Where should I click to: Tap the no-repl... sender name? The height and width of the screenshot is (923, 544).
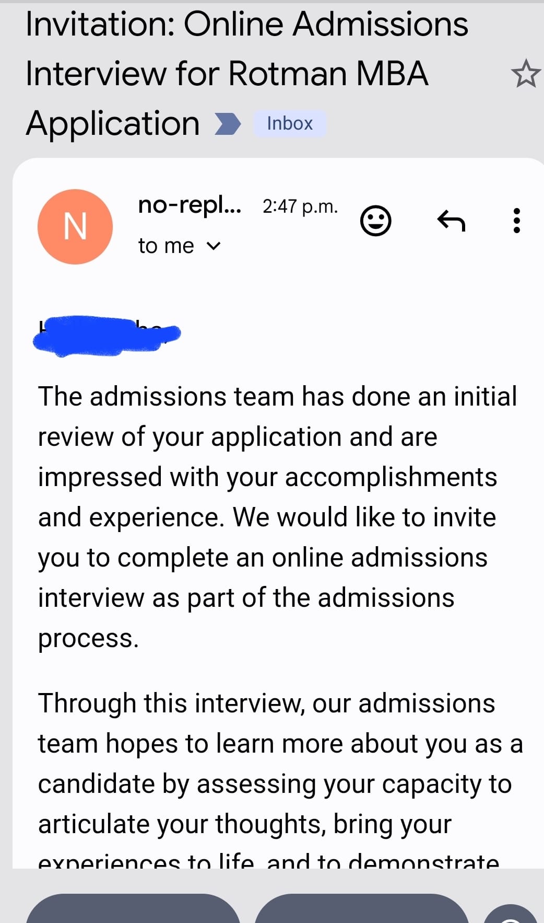[190, 205]
